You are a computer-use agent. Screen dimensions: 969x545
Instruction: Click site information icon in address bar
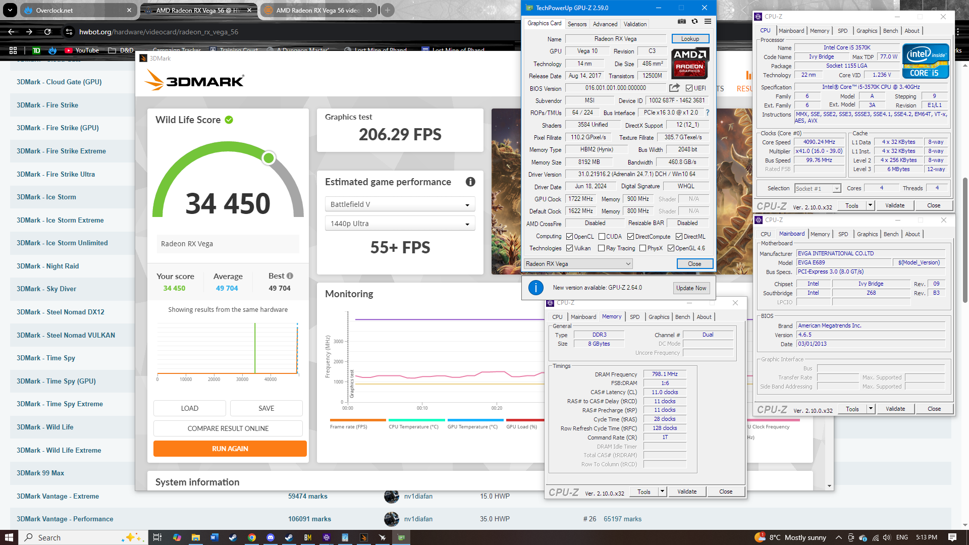pyautogui.click(x=69, y=32)
